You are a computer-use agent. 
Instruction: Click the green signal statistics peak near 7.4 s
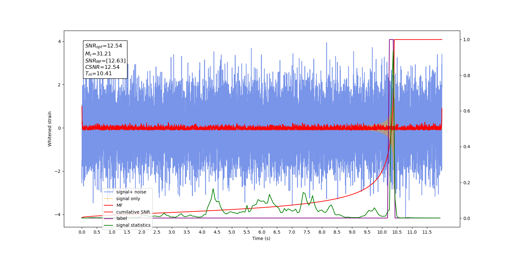tap(303, 193)
